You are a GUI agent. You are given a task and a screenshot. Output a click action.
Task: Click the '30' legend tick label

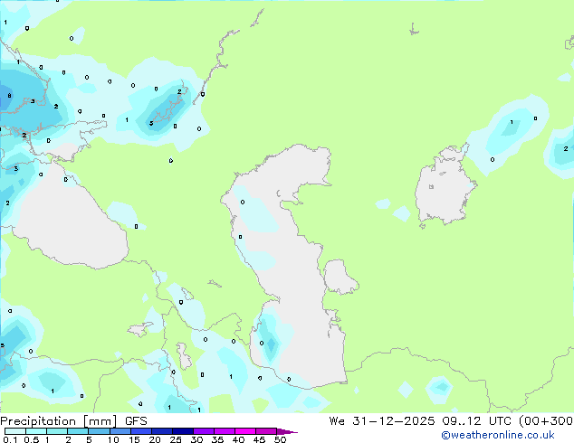click(196, 439)
